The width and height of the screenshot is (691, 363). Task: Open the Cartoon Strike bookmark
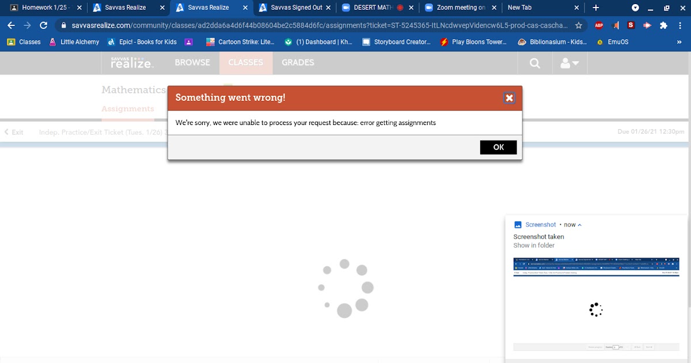[240, 42]
